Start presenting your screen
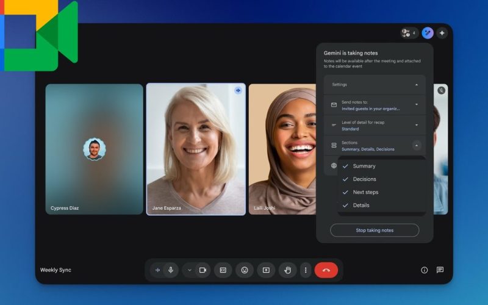488x305 pixels. pyautogui.click(x=266, y=270)
